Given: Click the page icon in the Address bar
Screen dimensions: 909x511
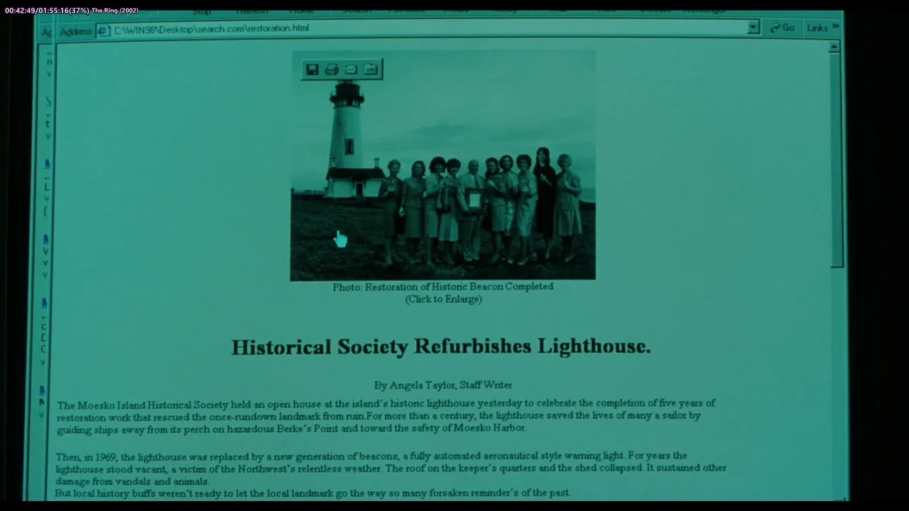Looking at the screenshot, I should pos(104,30).
